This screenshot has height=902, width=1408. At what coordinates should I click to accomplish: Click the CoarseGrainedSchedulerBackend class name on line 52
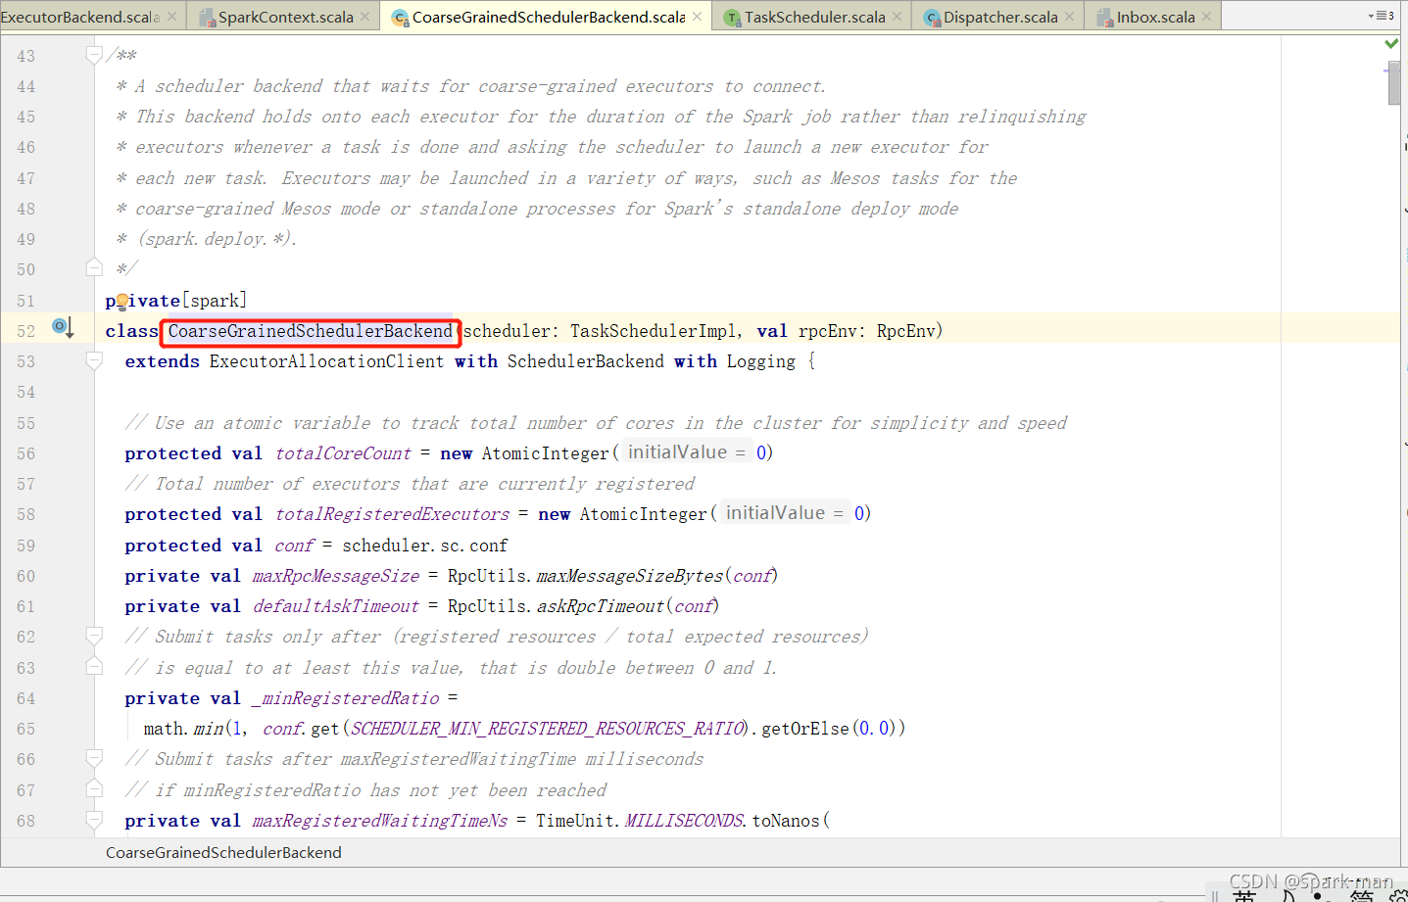click(311, 331)
